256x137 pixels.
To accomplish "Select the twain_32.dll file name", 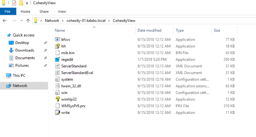I will click(71, 86).
